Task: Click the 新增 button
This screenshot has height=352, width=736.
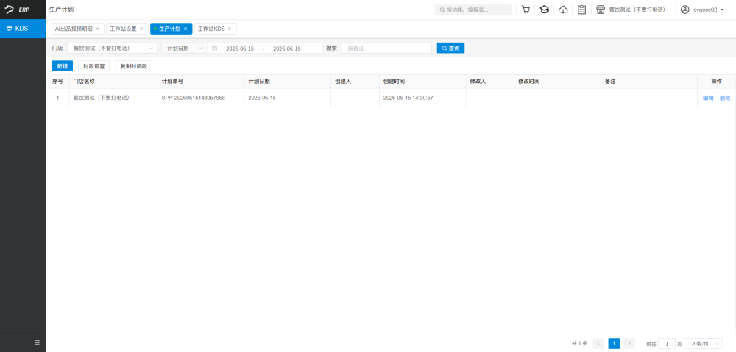Action: (x=63, y=66)
